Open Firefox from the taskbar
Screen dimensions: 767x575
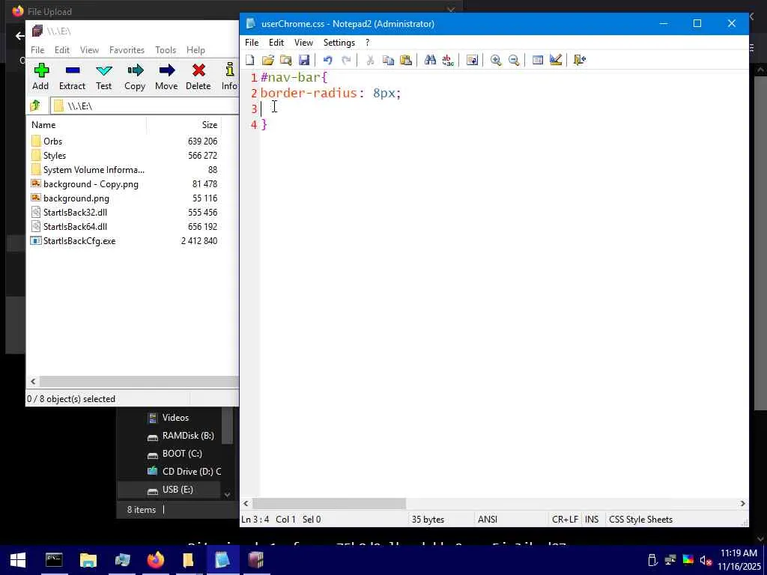156,560
